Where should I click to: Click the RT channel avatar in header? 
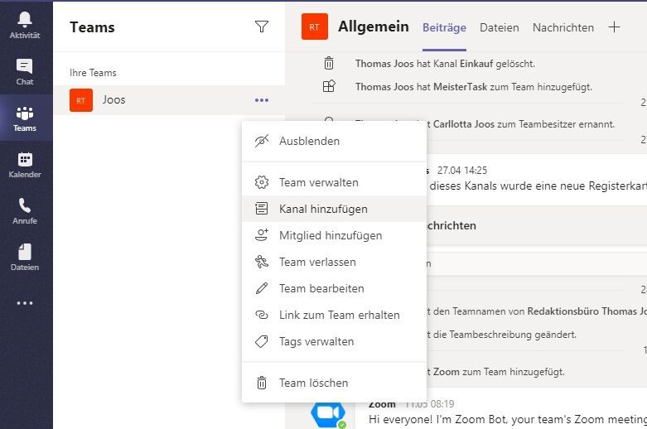pyautogui.click(x=315, y=27)
